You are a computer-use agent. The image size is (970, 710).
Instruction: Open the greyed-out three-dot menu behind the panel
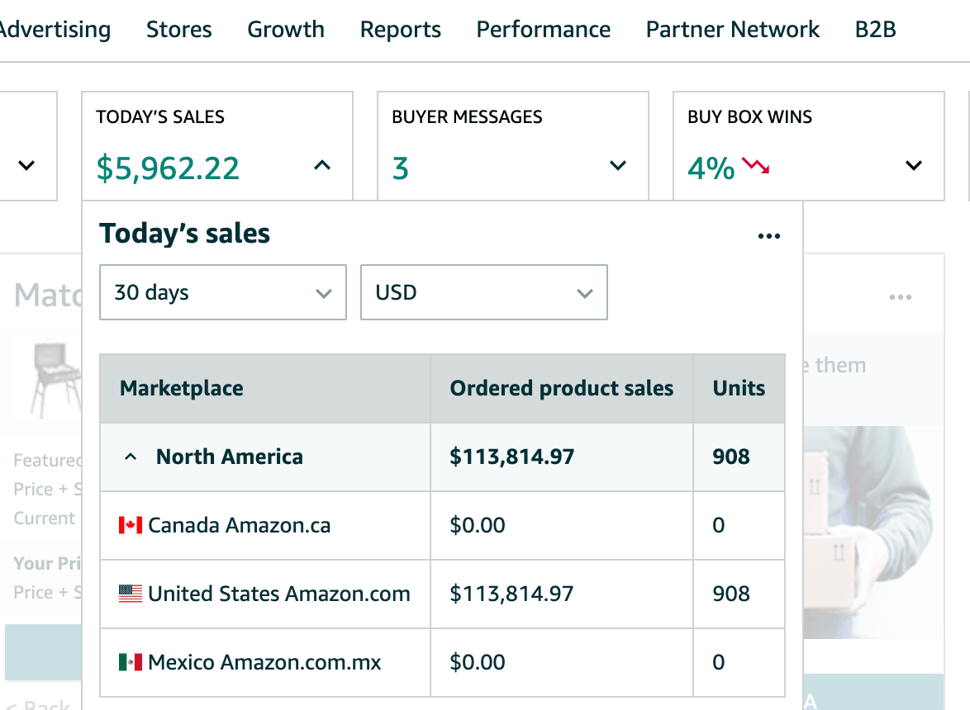click(x=900, y=297)
